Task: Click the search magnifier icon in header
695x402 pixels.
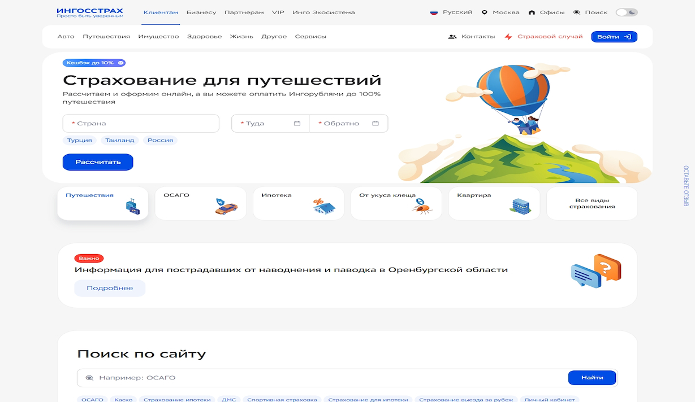Action: point(577,12)
